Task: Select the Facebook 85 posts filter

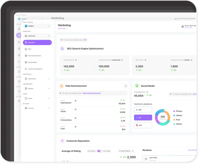Action: coord(143,117)
